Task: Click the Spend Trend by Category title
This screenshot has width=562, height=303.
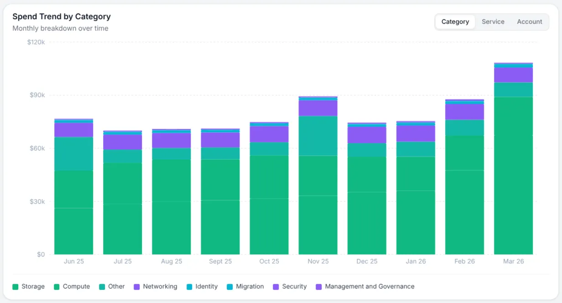Action: pyautogui.click(x=62, y=16)
